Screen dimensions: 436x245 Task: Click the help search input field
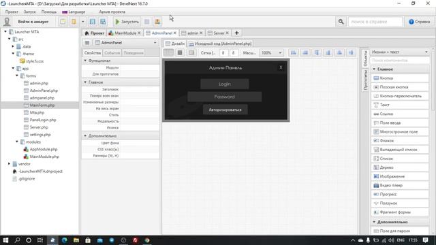375,22
